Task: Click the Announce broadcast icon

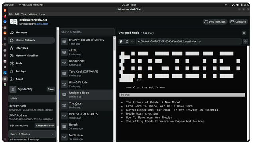Action: [x=12, y=126]
